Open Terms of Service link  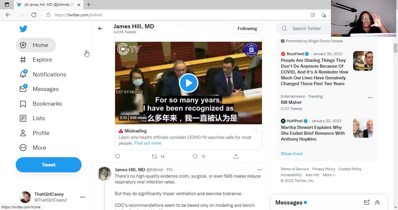point(295,169)
